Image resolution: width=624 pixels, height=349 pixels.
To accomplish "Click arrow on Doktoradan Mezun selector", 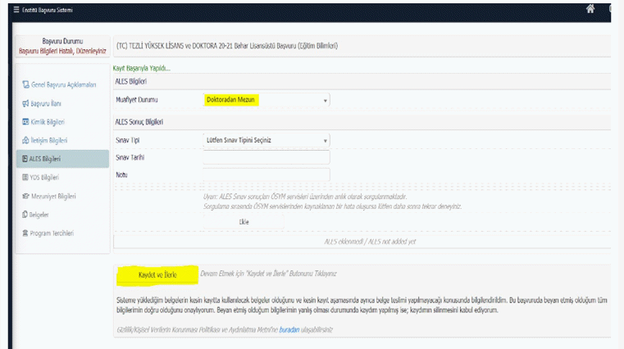I will 326,101.
